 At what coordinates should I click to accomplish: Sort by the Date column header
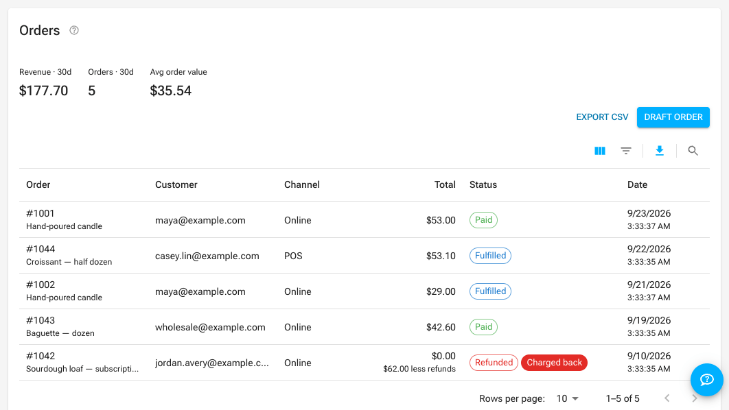click(x=637, y=184)
